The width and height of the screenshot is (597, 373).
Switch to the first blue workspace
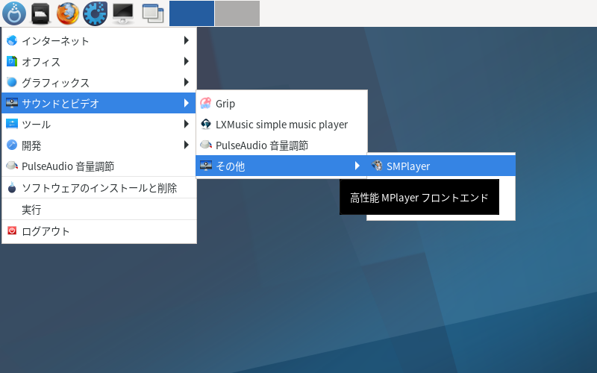pos(192,13)
